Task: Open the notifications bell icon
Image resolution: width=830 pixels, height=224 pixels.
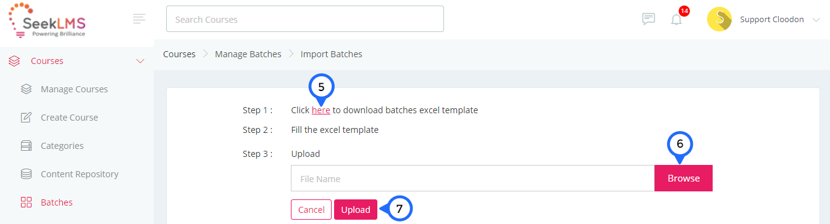Action: (676, 20)
